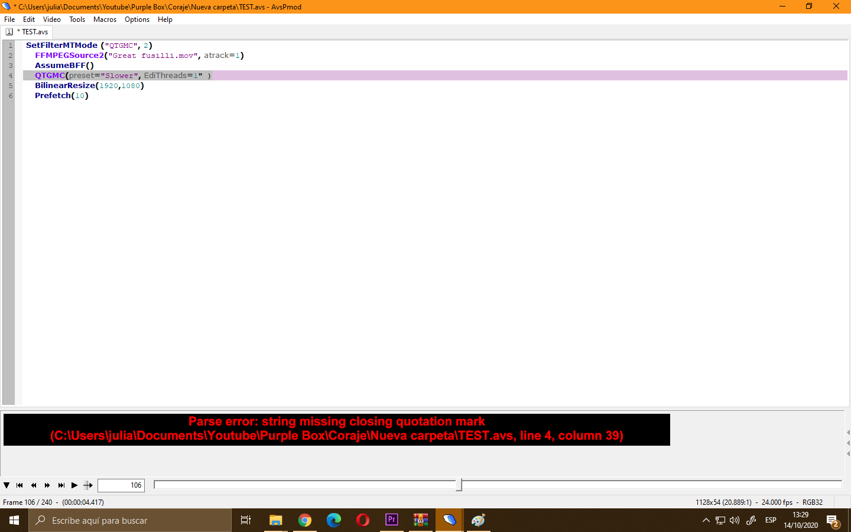The width and height of the screenshot is (851, 532).
Task: Click the Prefetch(10) line in the script
Action: (61, 96)
